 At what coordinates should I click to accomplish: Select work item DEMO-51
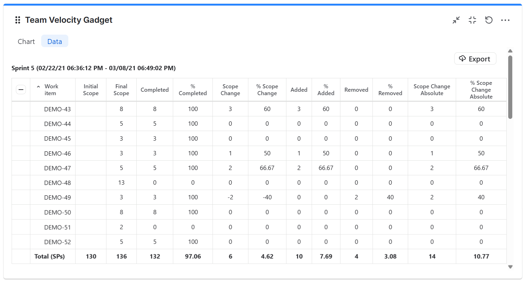tap(57, 227)
